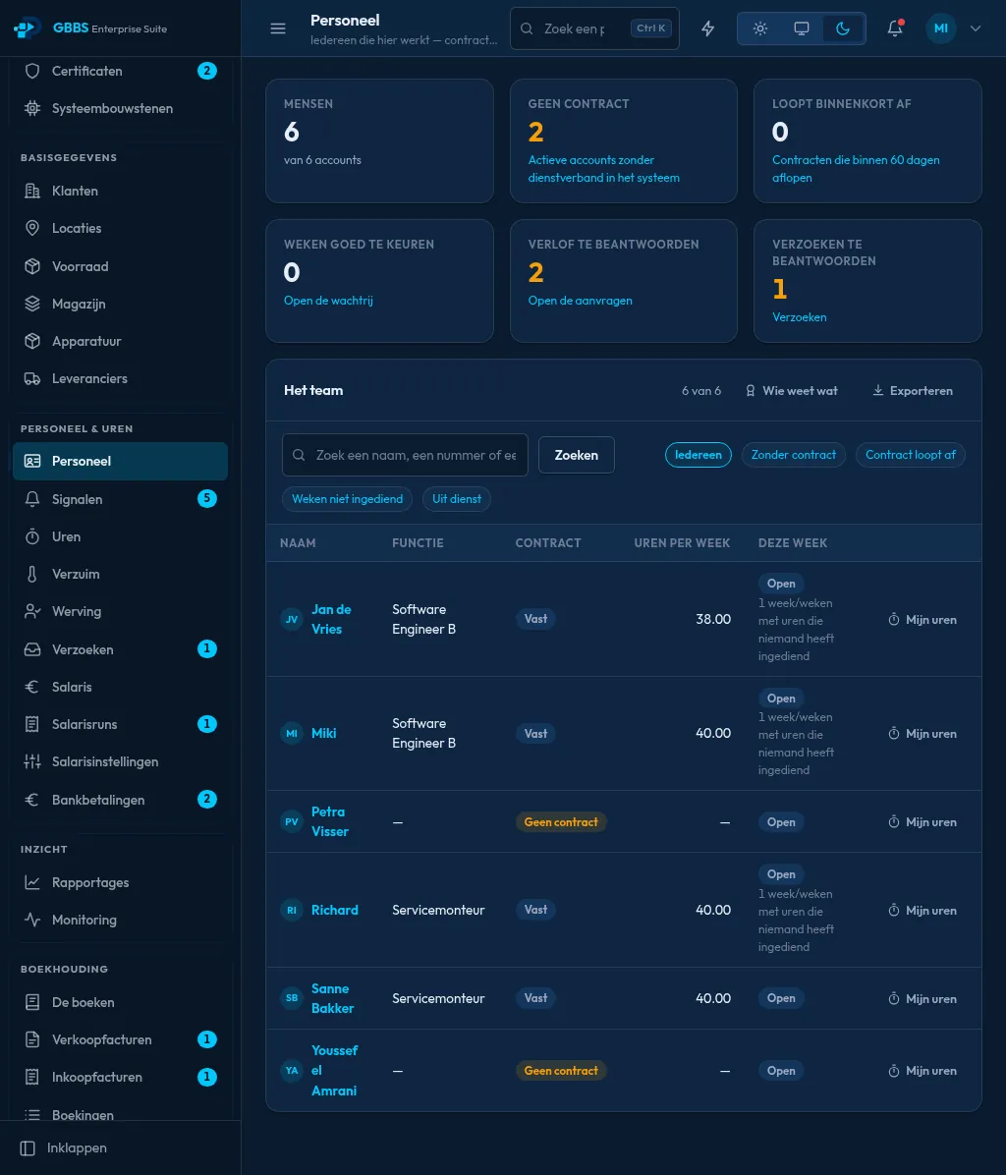Click 'Mijn uren' in Sanne Bakker row
This screenshot has width=1006, height=1175.
922,999
